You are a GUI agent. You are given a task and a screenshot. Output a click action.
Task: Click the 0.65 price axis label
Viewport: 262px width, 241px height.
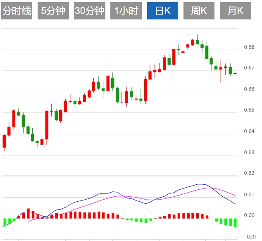pyautogui.click(x=249, y=110)
